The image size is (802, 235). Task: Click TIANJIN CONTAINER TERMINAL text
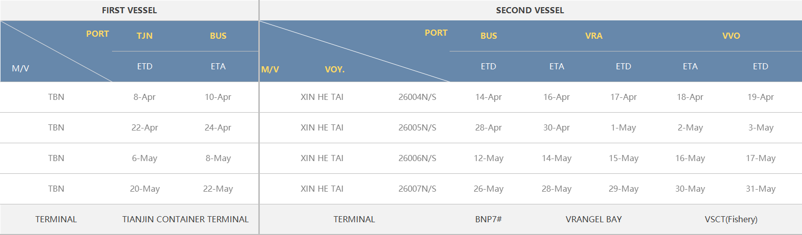tap(185, 219)
